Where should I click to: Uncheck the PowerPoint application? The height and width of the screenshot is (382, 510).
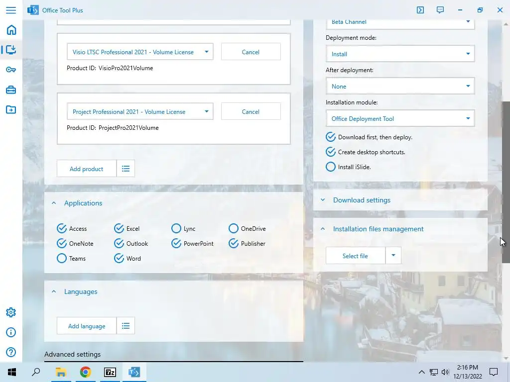tap(192, 243)
